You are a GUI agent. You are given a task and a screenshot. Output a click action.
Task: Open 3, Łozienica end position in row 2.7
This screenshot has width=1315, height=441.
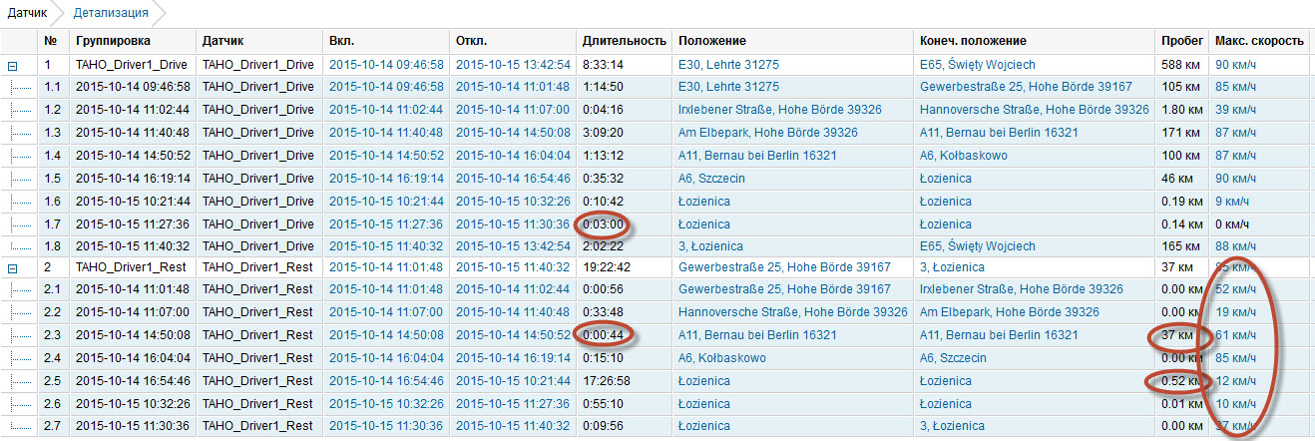[x=952, y=427]
